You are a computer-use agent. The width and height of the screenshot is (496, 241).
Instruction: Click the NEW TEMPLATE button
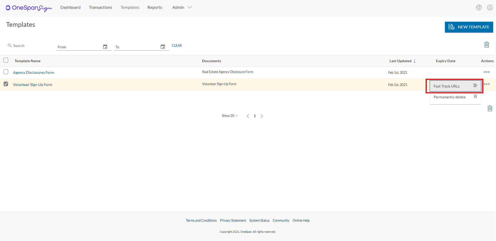tap(469, 27)
